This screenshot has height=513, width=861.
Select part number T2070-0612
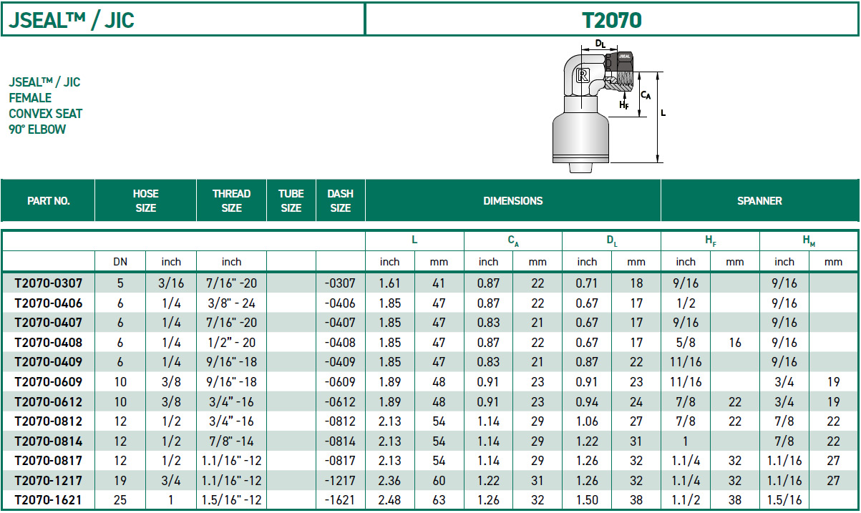49,401
